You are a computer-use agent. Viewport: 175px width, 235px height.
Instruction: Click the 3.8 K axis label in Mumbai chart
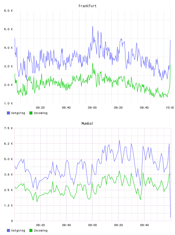tap(8, 175)
